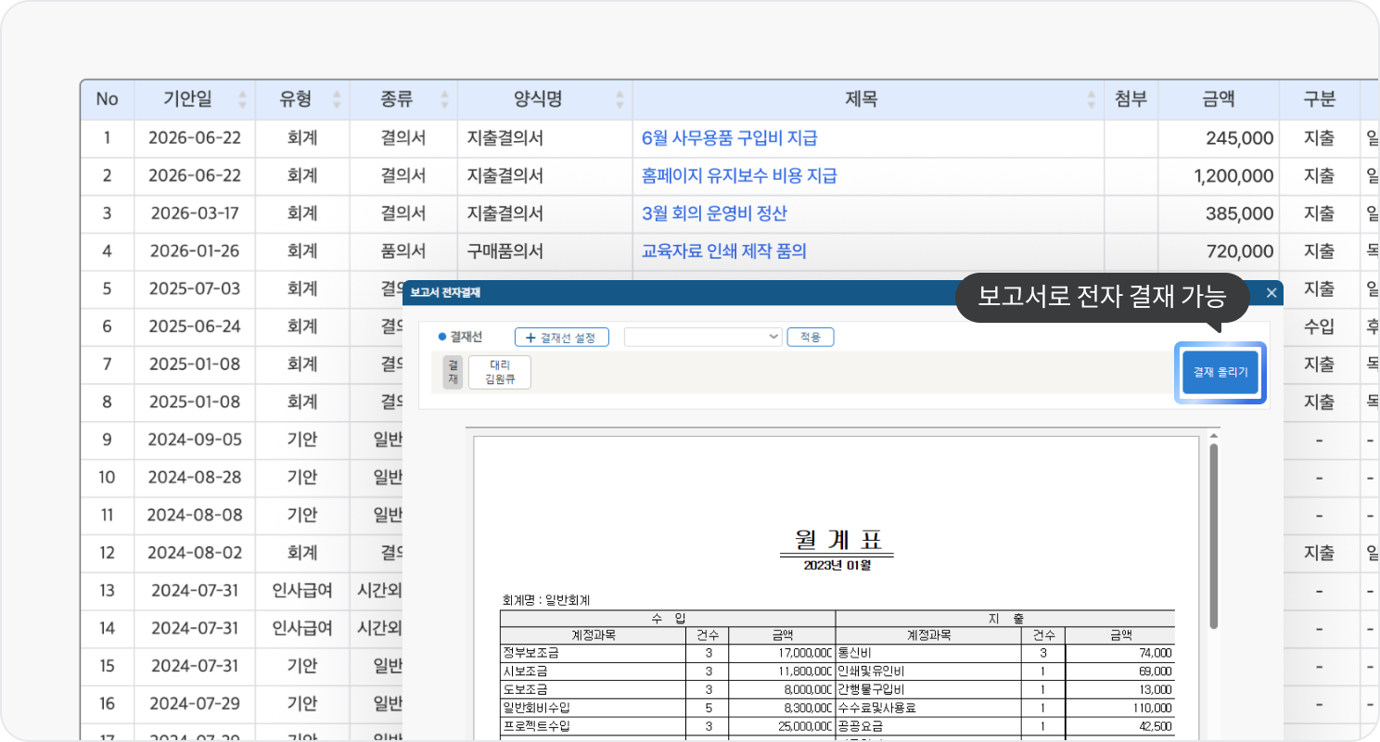Click 간행물구입비 expense row in the report

[1005, 689]
